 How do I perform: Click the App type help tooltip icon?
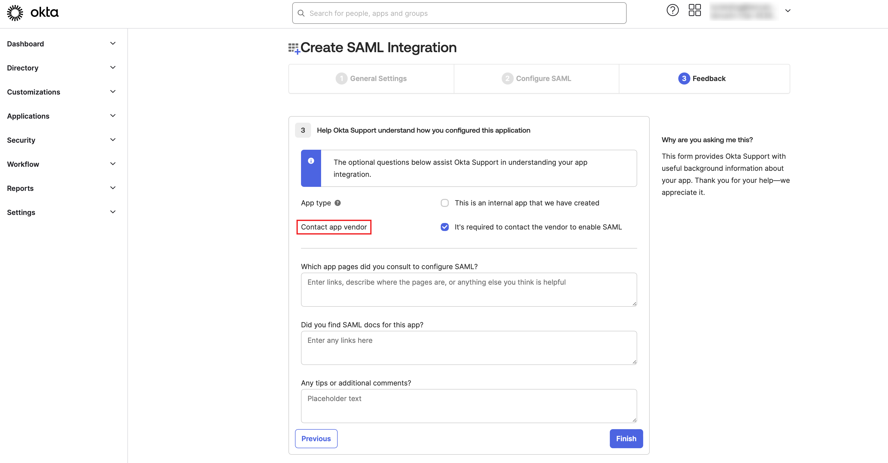[338, 203]
